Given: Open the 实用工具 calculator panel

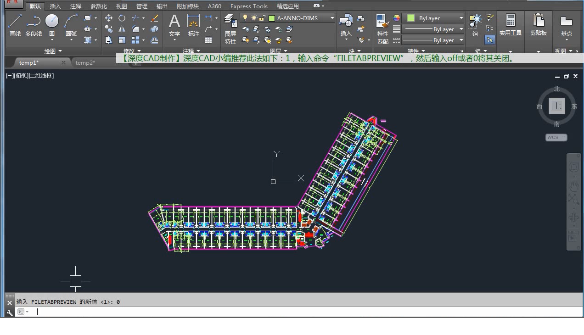Looking at the screenshot, I should click(x=511, y=25).
